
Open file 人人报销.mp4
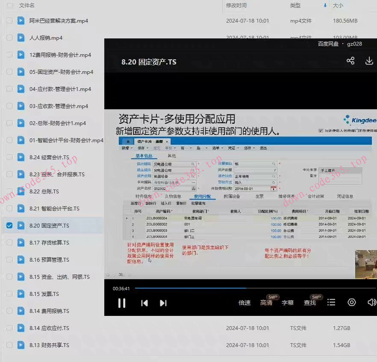46,38
